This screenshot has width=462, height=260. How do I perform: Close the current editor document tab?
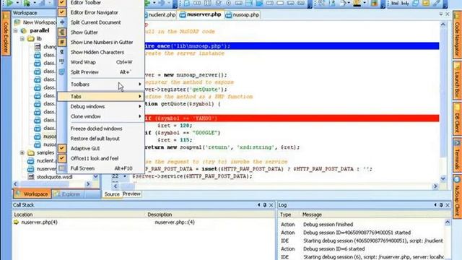(x=448, y=14)
